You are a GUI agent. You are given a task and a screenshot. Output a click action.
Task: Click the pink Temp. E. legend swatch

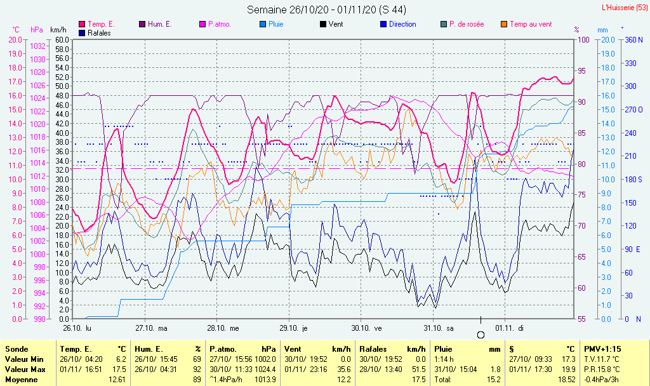click(x=82, y=25)
